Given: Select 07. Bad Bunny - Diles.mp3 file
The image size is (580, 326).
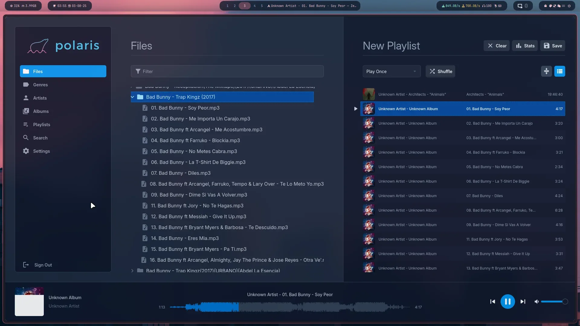Looking at the screenshot, I should coord(181,173).
